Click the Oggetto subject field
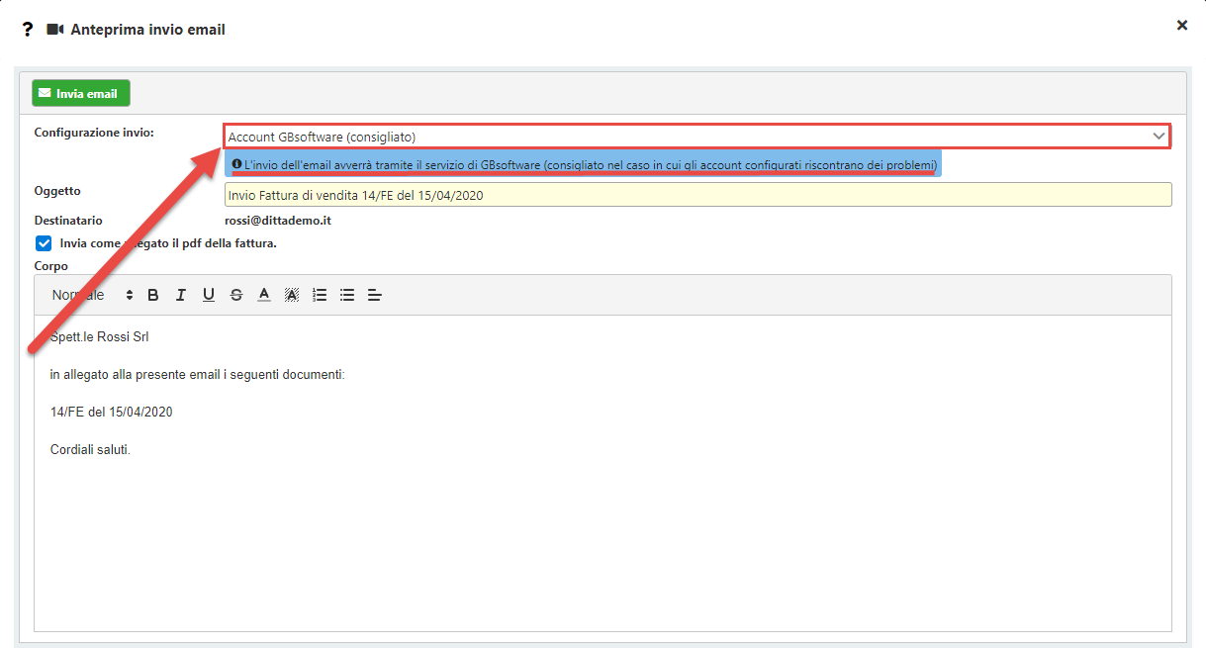The image size is (1206, 648). [x=697, y=195]
